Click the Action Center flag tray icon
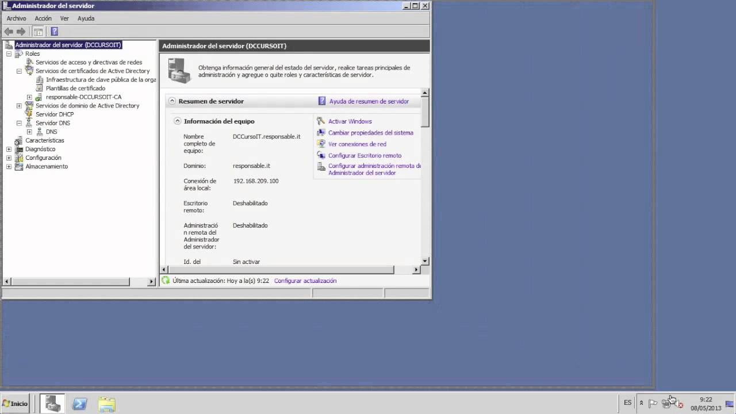Image resolution: width=736 pixels, height=414 pixels. point(653,403)
